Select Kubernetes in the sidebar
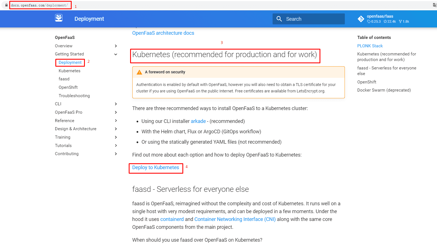The image size is (437, 247). [69, 71]
